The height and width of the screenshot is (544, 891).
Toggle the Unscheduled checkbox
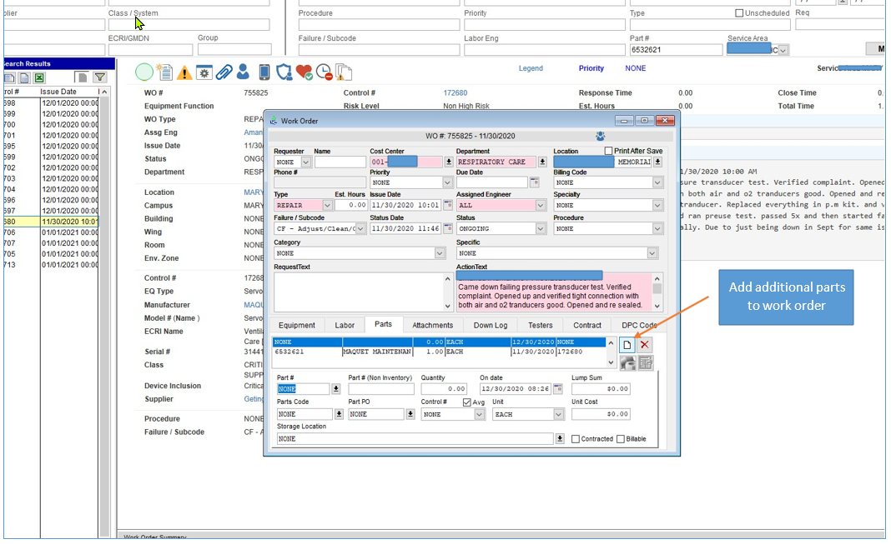tap(739, 13)
